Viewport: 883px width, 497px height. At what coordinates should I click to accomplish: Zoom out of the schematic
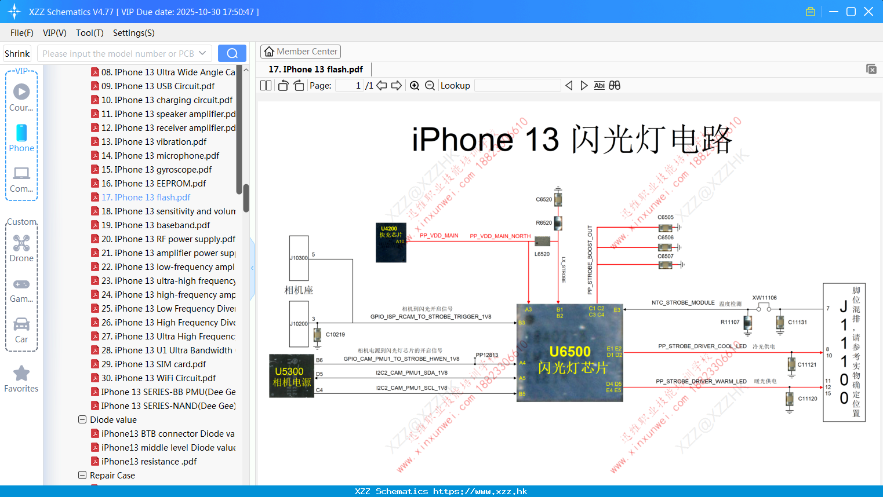(x=430, y=85)
